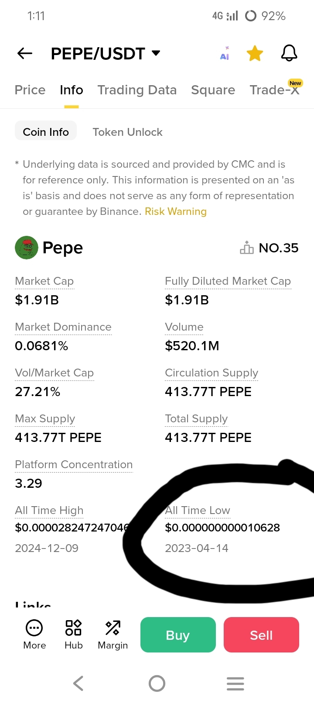
Task: Open the Trade-X tab
Action: [275, 90]
